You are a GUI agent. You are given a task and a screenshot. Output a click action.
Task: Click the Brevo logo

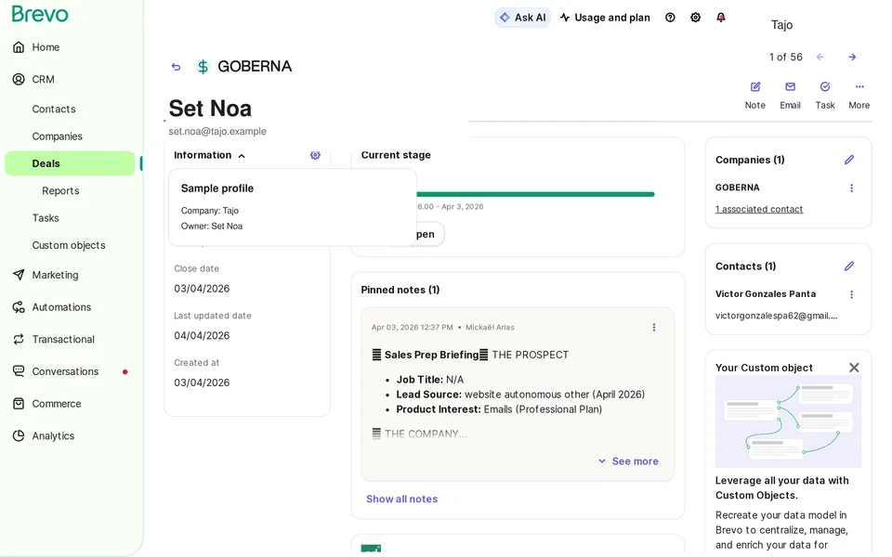pos(40,14)
